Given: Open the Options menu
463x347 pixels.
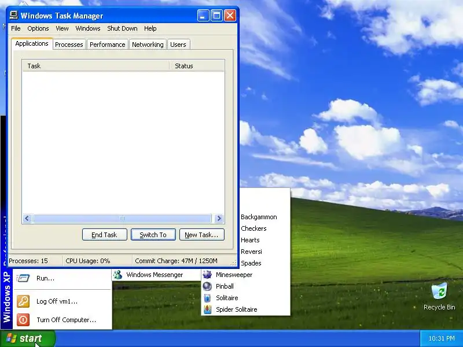Looking at the screenshot, I should click(x=38, y=28).
